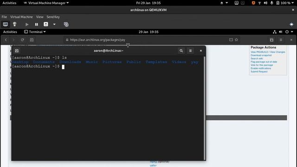Search in terminal window
Screen dimensions: 297x167
click(181, 51)
